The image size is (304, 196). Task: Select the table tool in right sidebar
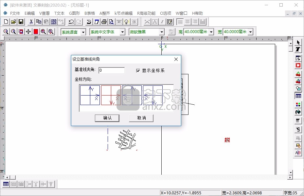[298, 96]
